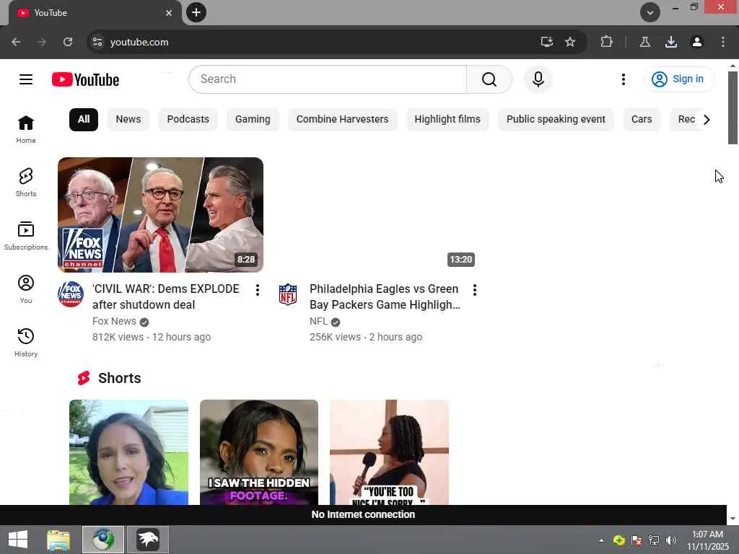The image size is (739, 554).
Task: Open the NFL channel avatar
Action: (x=288, y=294)
